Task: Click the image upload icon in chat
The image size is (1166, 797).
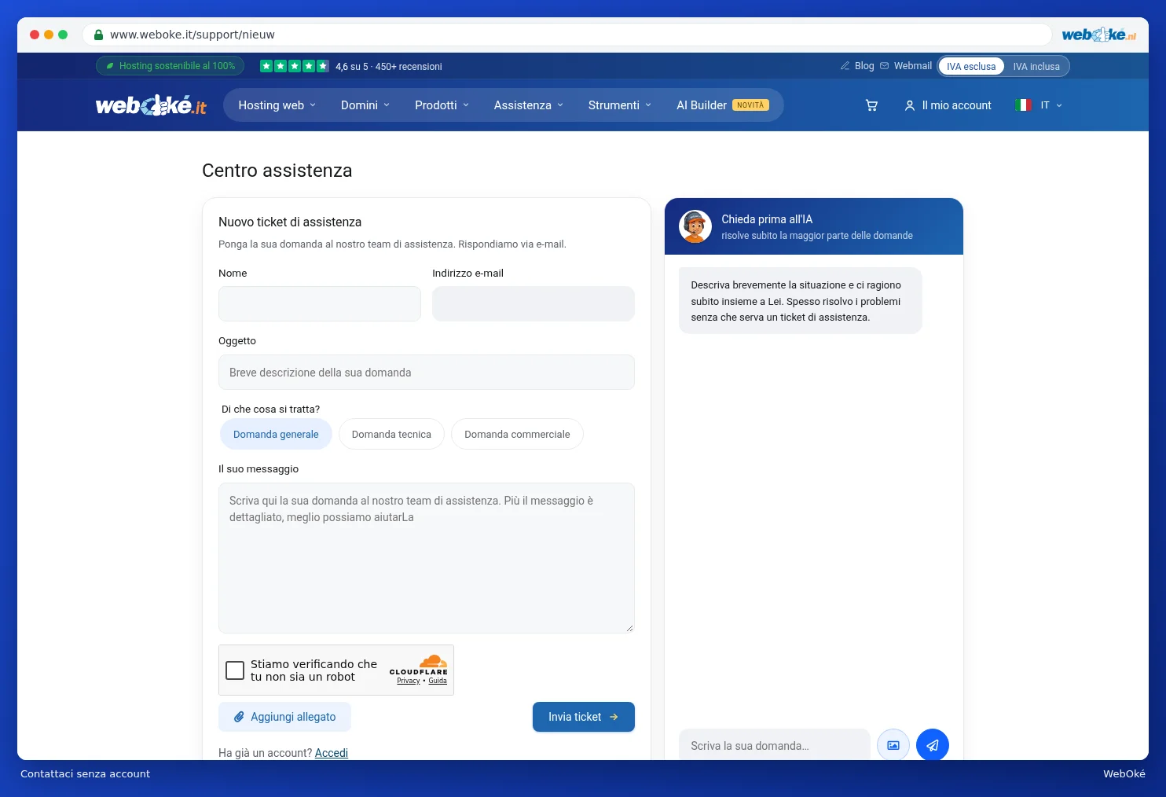Action: coord(893,745)
